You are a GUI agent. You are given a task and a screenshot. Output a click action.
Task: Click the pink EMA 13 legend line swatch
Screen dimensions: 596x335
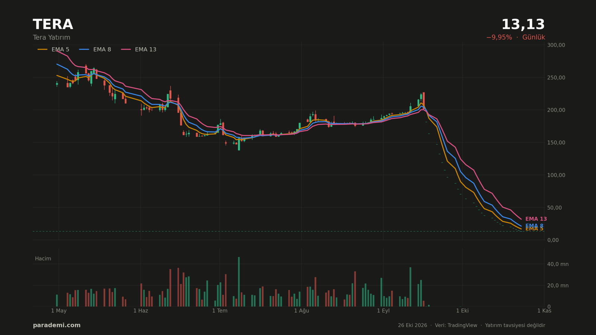coord(126,50)
